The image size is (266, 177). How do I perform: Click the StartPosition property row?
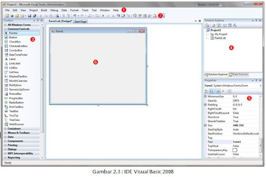[x=232, y=134]
